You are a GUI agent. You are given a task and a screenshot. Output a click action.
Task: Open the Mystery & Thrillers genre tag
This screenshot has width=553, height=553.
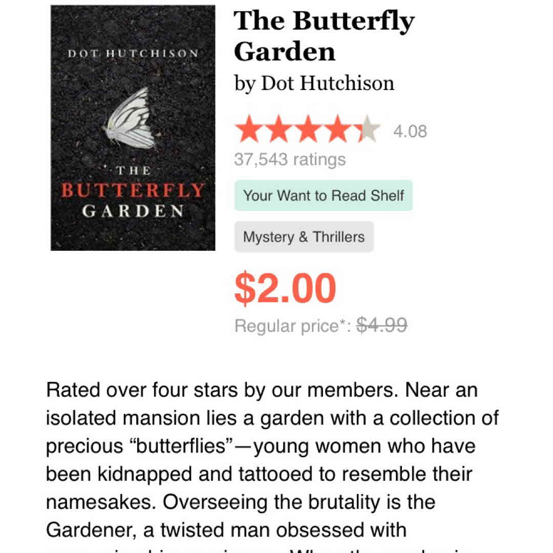coord(304,237)
